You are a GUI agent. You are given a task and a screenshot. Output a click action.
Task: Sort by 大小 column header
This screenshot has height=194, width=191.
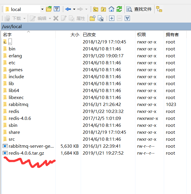tap(68, 34)
